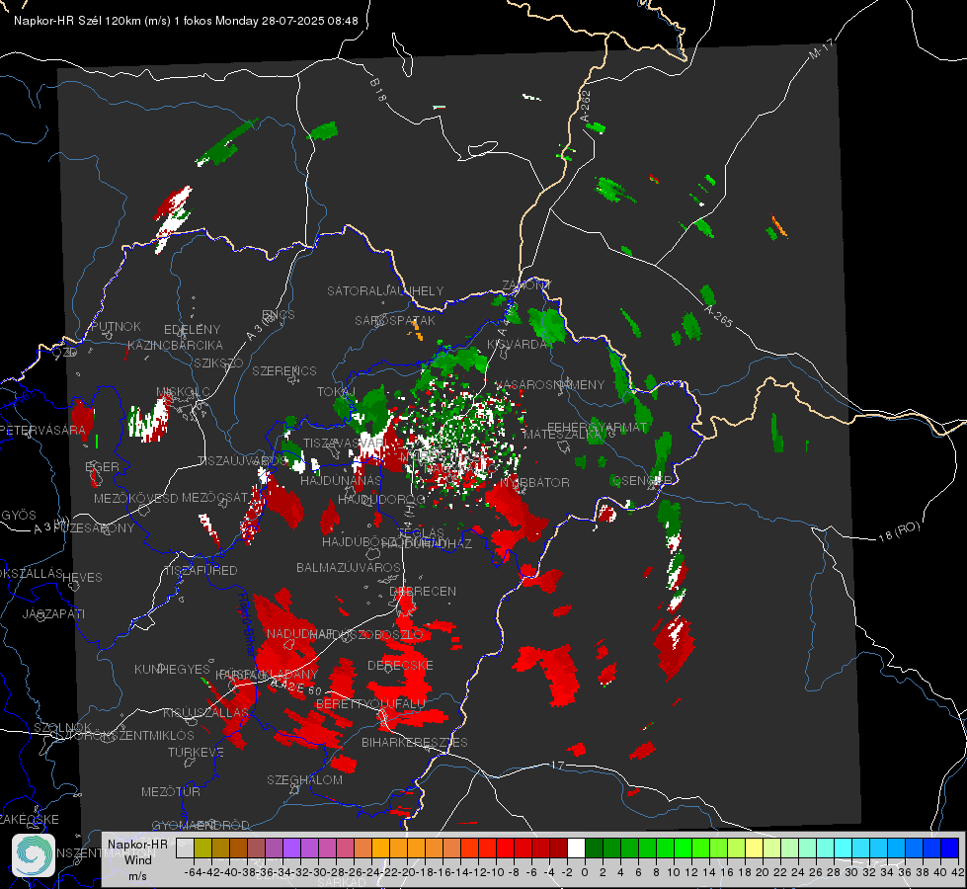Viewport: 967px width, 889px height.
Task: Click the leftmost light gray legend swatch
Action: [185, 848]
